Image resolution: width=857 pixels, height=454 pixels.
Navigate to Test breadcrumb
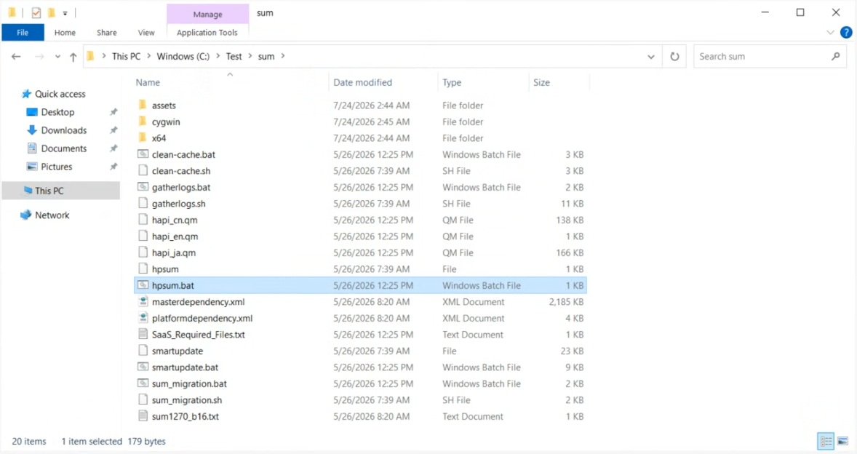234,56
